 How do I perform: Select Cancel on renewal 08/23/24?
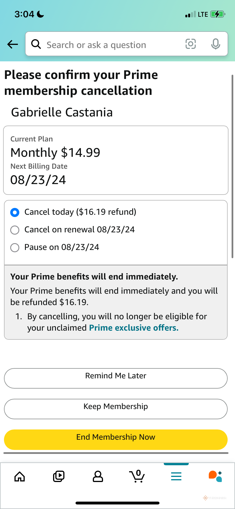point(15,230)
